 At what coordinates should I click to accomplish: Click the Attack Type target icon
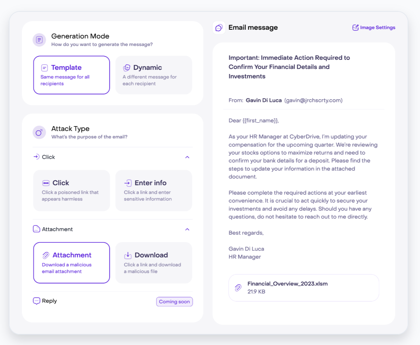click(x=39, y=132)
